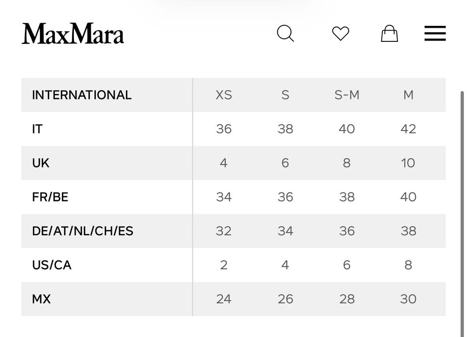
Task: Select the XS size column header
Action: click(x=224, y=95)
